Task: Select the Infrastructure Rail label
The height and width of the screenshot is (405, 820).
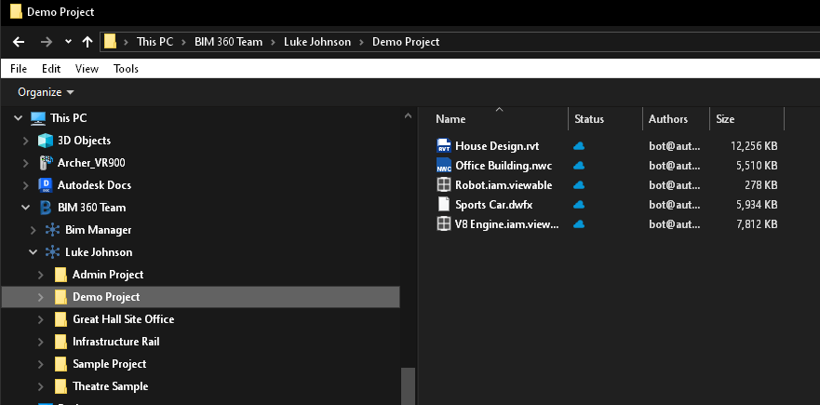Action: [x=116, y=342]
